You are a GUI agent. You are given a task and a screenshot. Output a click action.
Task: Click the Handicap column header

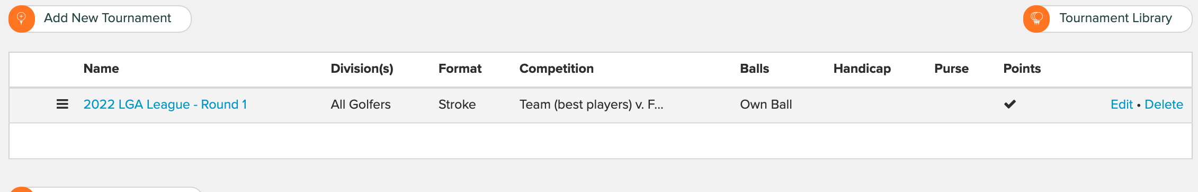click(x=862, y=69)
